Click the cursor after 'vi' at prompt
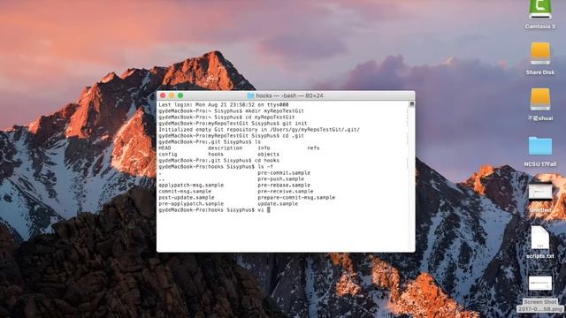 click(269, 210)
